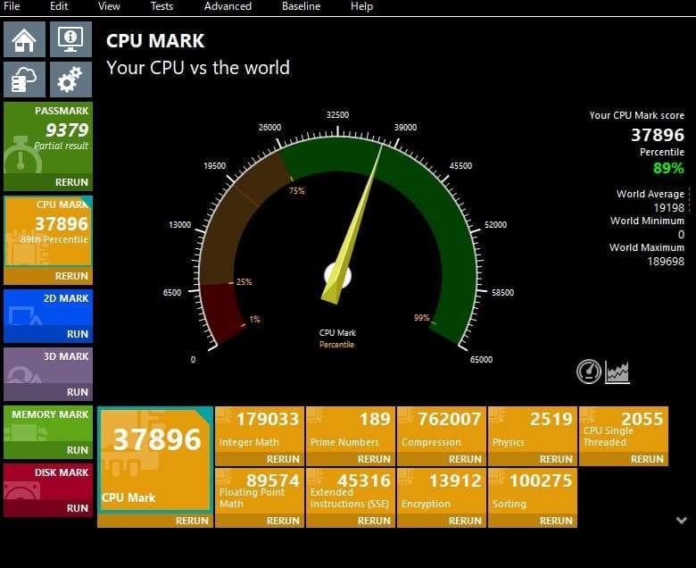Open the File menu
Image resolution: width=696 pixels, height=568 pixels.
[x=12, y=6]
